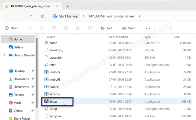Unpin Music using its pin icon
Screen dimensions: 196x120
click(x=33, y=103)
